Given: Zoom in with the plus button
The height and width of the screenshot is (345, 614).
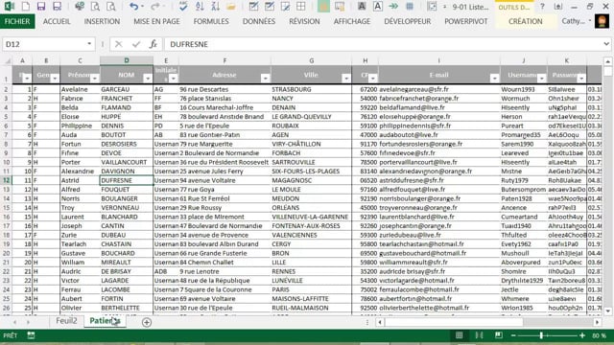Looking at the screenshot, I should coord(582,335).
